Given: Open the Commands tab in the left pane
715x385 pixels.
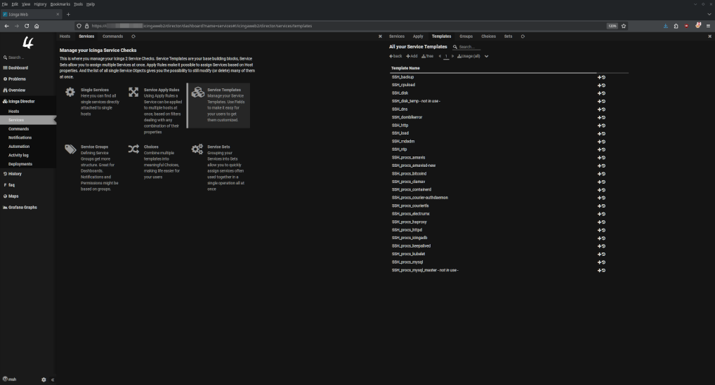Looking at the screenshot, I should click(112, 36).
